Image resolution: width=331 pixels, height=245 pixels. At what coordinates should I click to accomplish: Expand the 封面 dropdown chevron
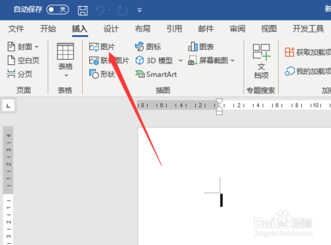coord(36,47)
